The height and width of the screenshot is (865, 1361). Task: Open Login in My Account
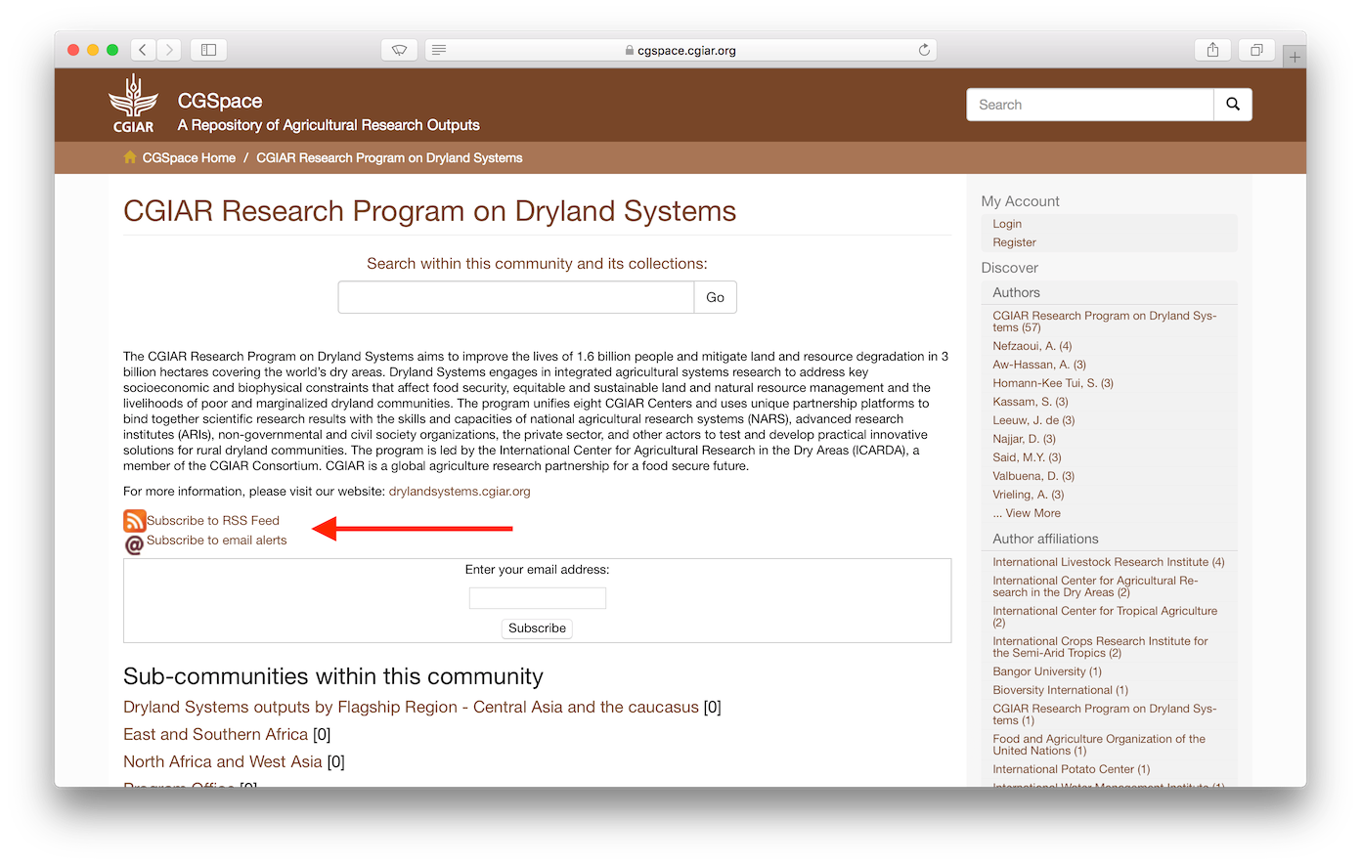click(x=1007, y=224)
